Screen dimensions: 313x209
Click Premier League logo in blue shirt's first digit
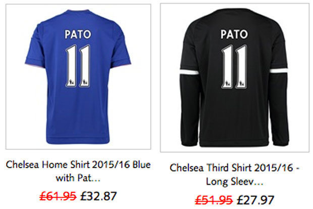point(72,81)
